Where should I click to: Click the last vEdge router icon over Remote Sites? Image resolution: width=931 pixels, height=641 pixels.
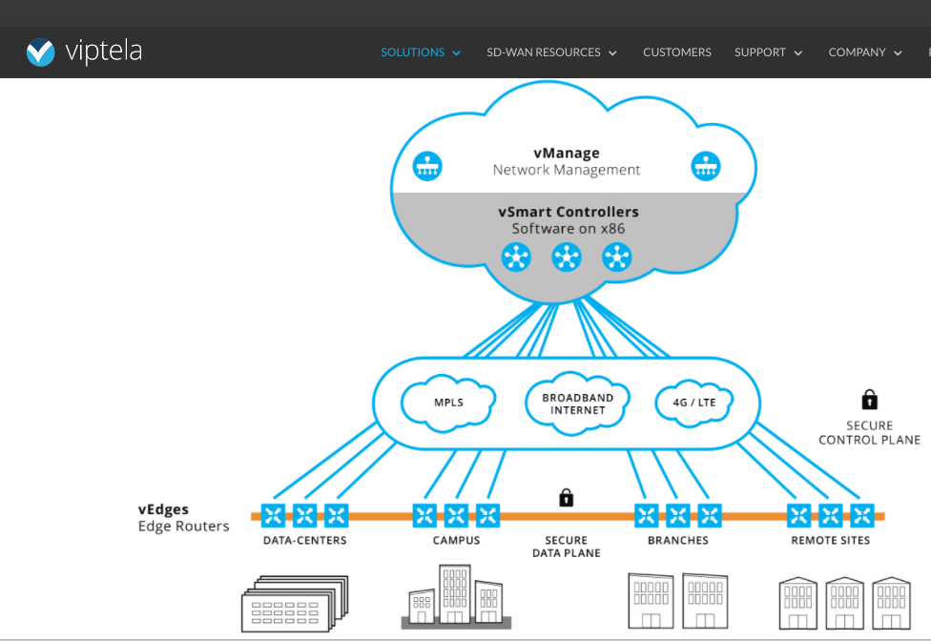pyautogui.click(x=862, y=516)
